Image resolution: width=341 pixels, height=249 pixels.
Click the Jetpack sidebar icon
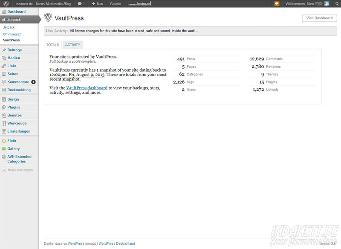click(x=4, y=20)
